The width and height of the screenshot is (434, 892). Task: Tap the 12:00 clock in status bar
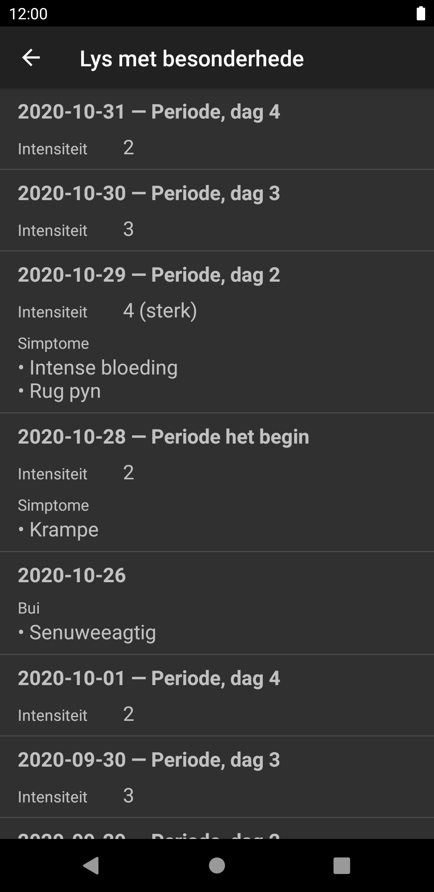point(28,14)
